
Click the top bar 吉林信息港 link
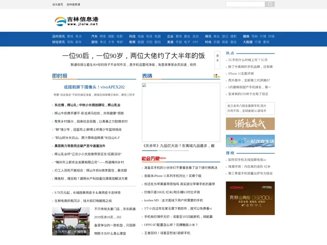[x=73, y=5]
